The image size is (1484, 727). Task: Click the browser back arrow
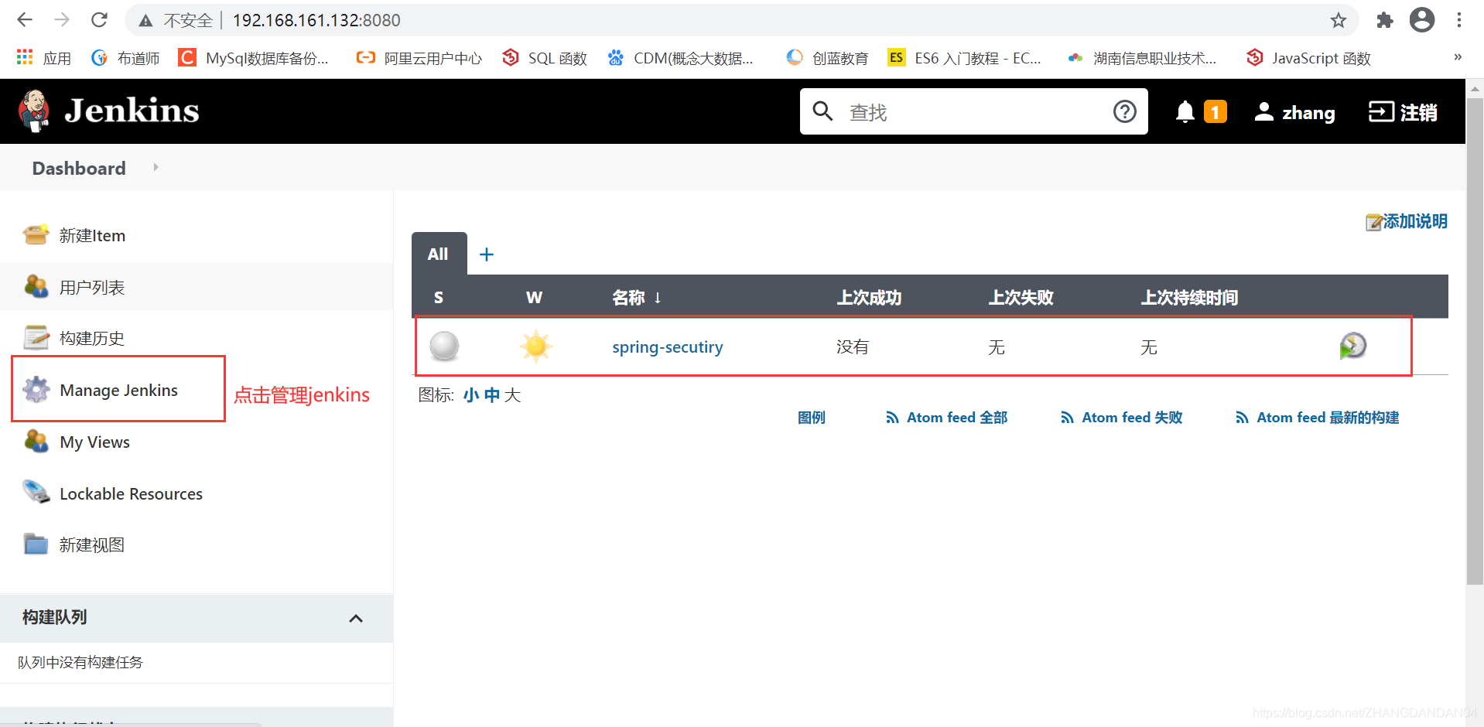(25, 20)
